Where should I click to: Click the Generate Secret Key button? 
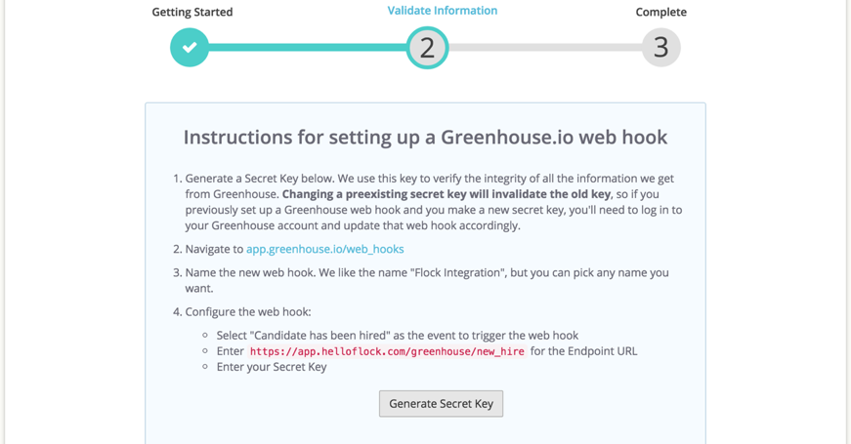coord(442,404)
